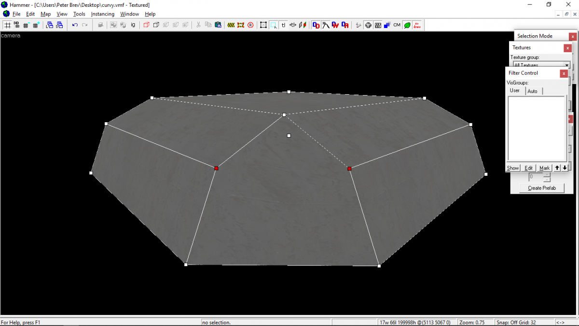Click the Paste clipboard icon
Viewport: 579px width, 326px height.
(x=219, y=25)
